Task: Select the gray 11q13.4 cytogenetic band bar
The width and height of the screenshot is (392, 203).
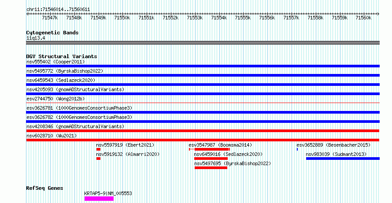Action: point(203,43)
